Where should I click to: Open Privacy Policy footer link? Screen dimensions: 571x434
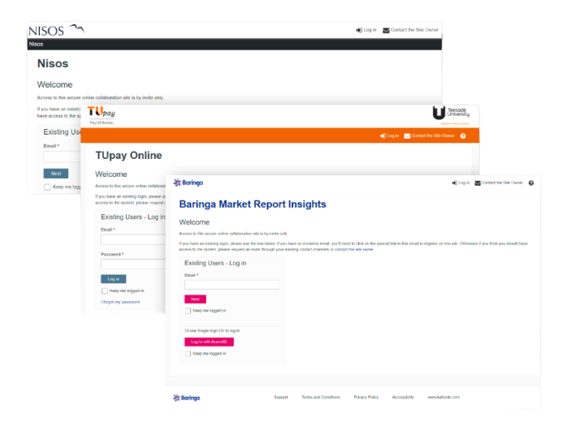pyautogui.click(x=366, y=397)
